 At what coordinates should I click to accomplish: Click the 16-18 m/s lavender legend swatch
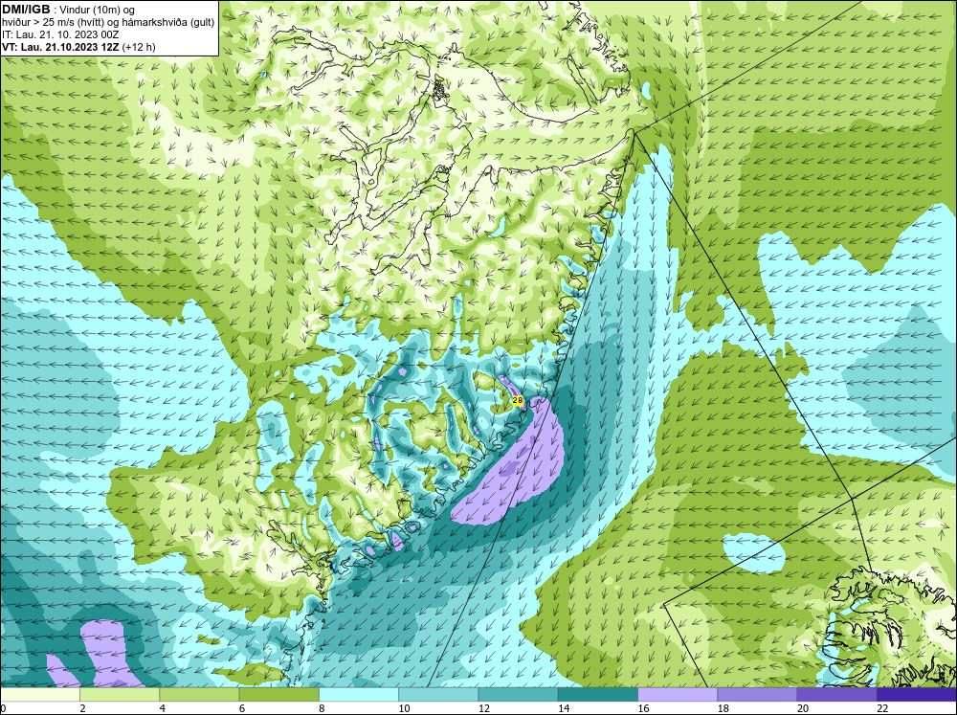[x=678, y=695]
